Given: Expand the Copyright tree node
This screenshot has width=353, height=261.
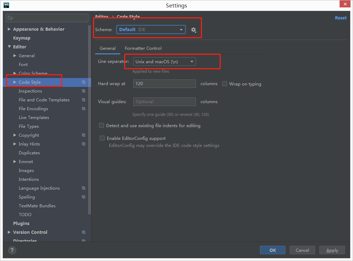Looking at the screenshot, I should tap(15, 135).
